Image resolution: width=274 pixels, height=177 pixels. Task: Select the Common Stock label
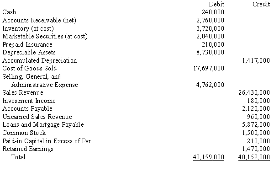coord(24,133)
